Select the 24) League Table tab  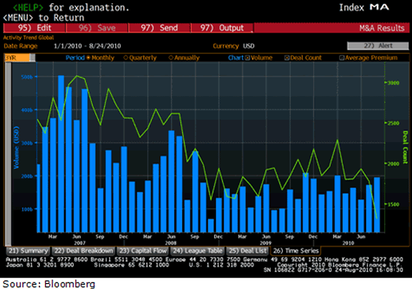pyautogui.click(x=197, y=249)
